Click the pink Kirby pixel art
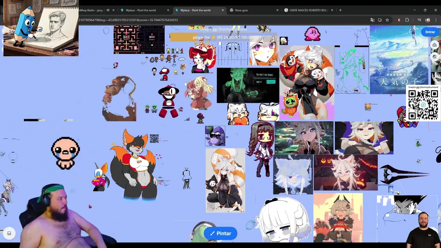 point(312,34)
